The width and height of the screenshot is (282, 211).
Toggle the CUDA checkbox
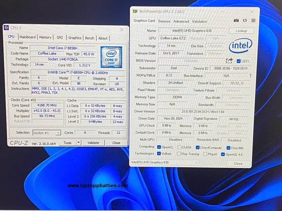(179, 147)
